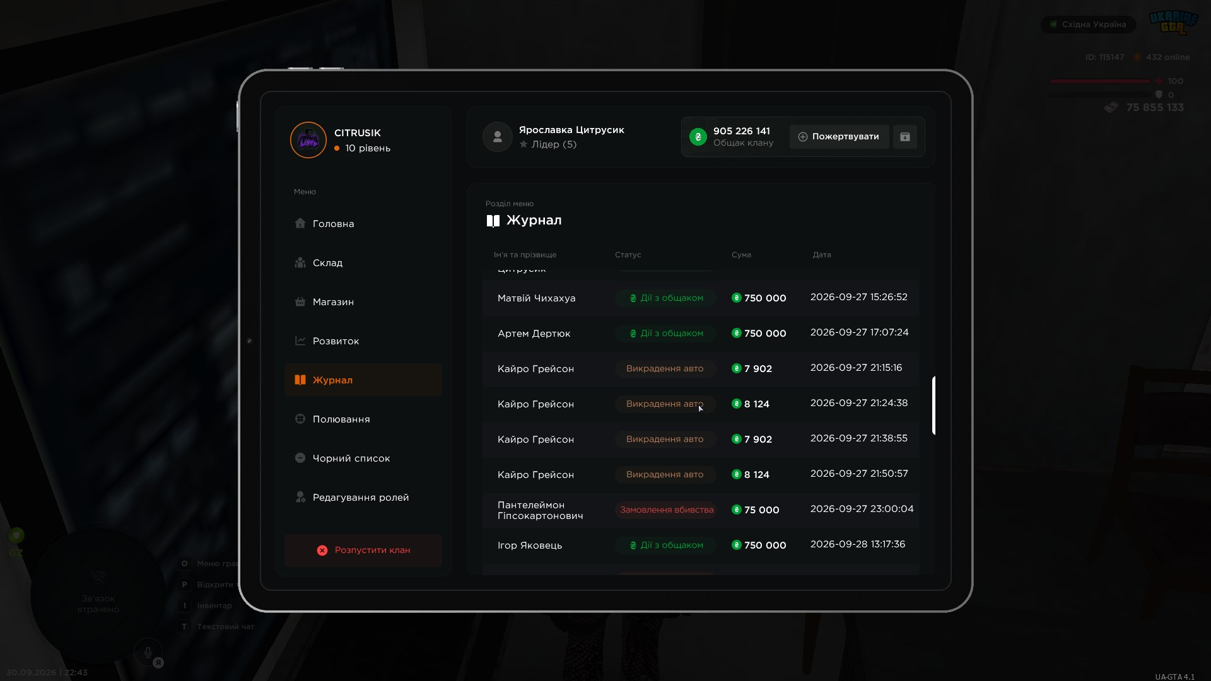
Task: Click the microphone icon at bottom left
Action: [x=148, y=653]
